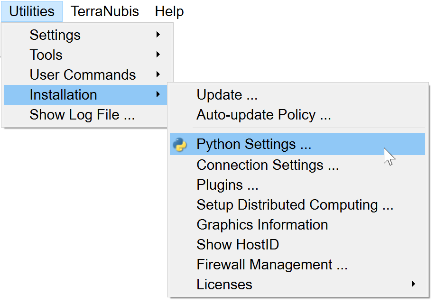Select Setup Distributed Computing
Image resolution: width=436 pixels, height=304 pixels.
point(295,205)
